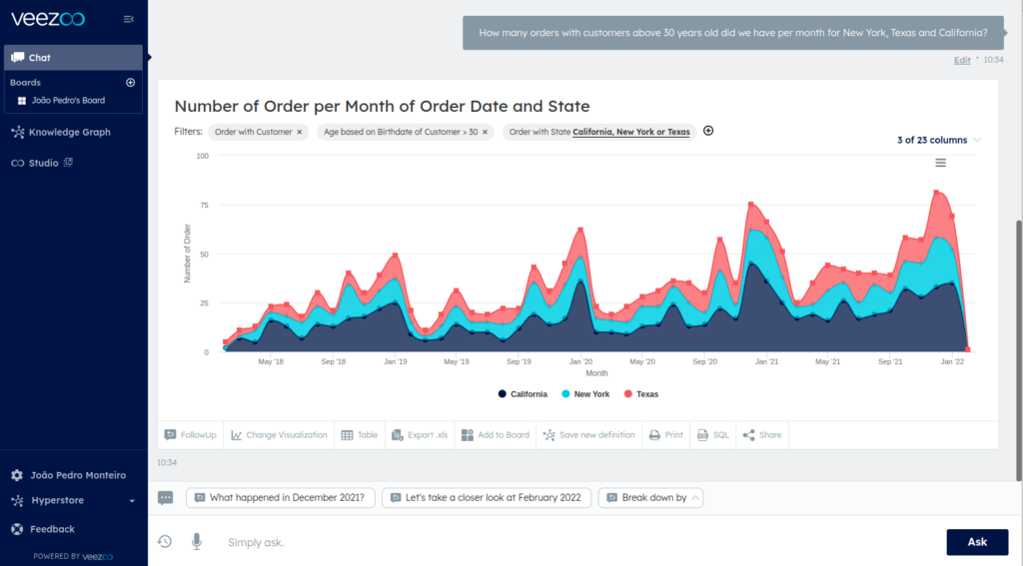Expand the 3 of 23 columns dropdown
This screenshot has width=1023, height=566.
[939, 140]
